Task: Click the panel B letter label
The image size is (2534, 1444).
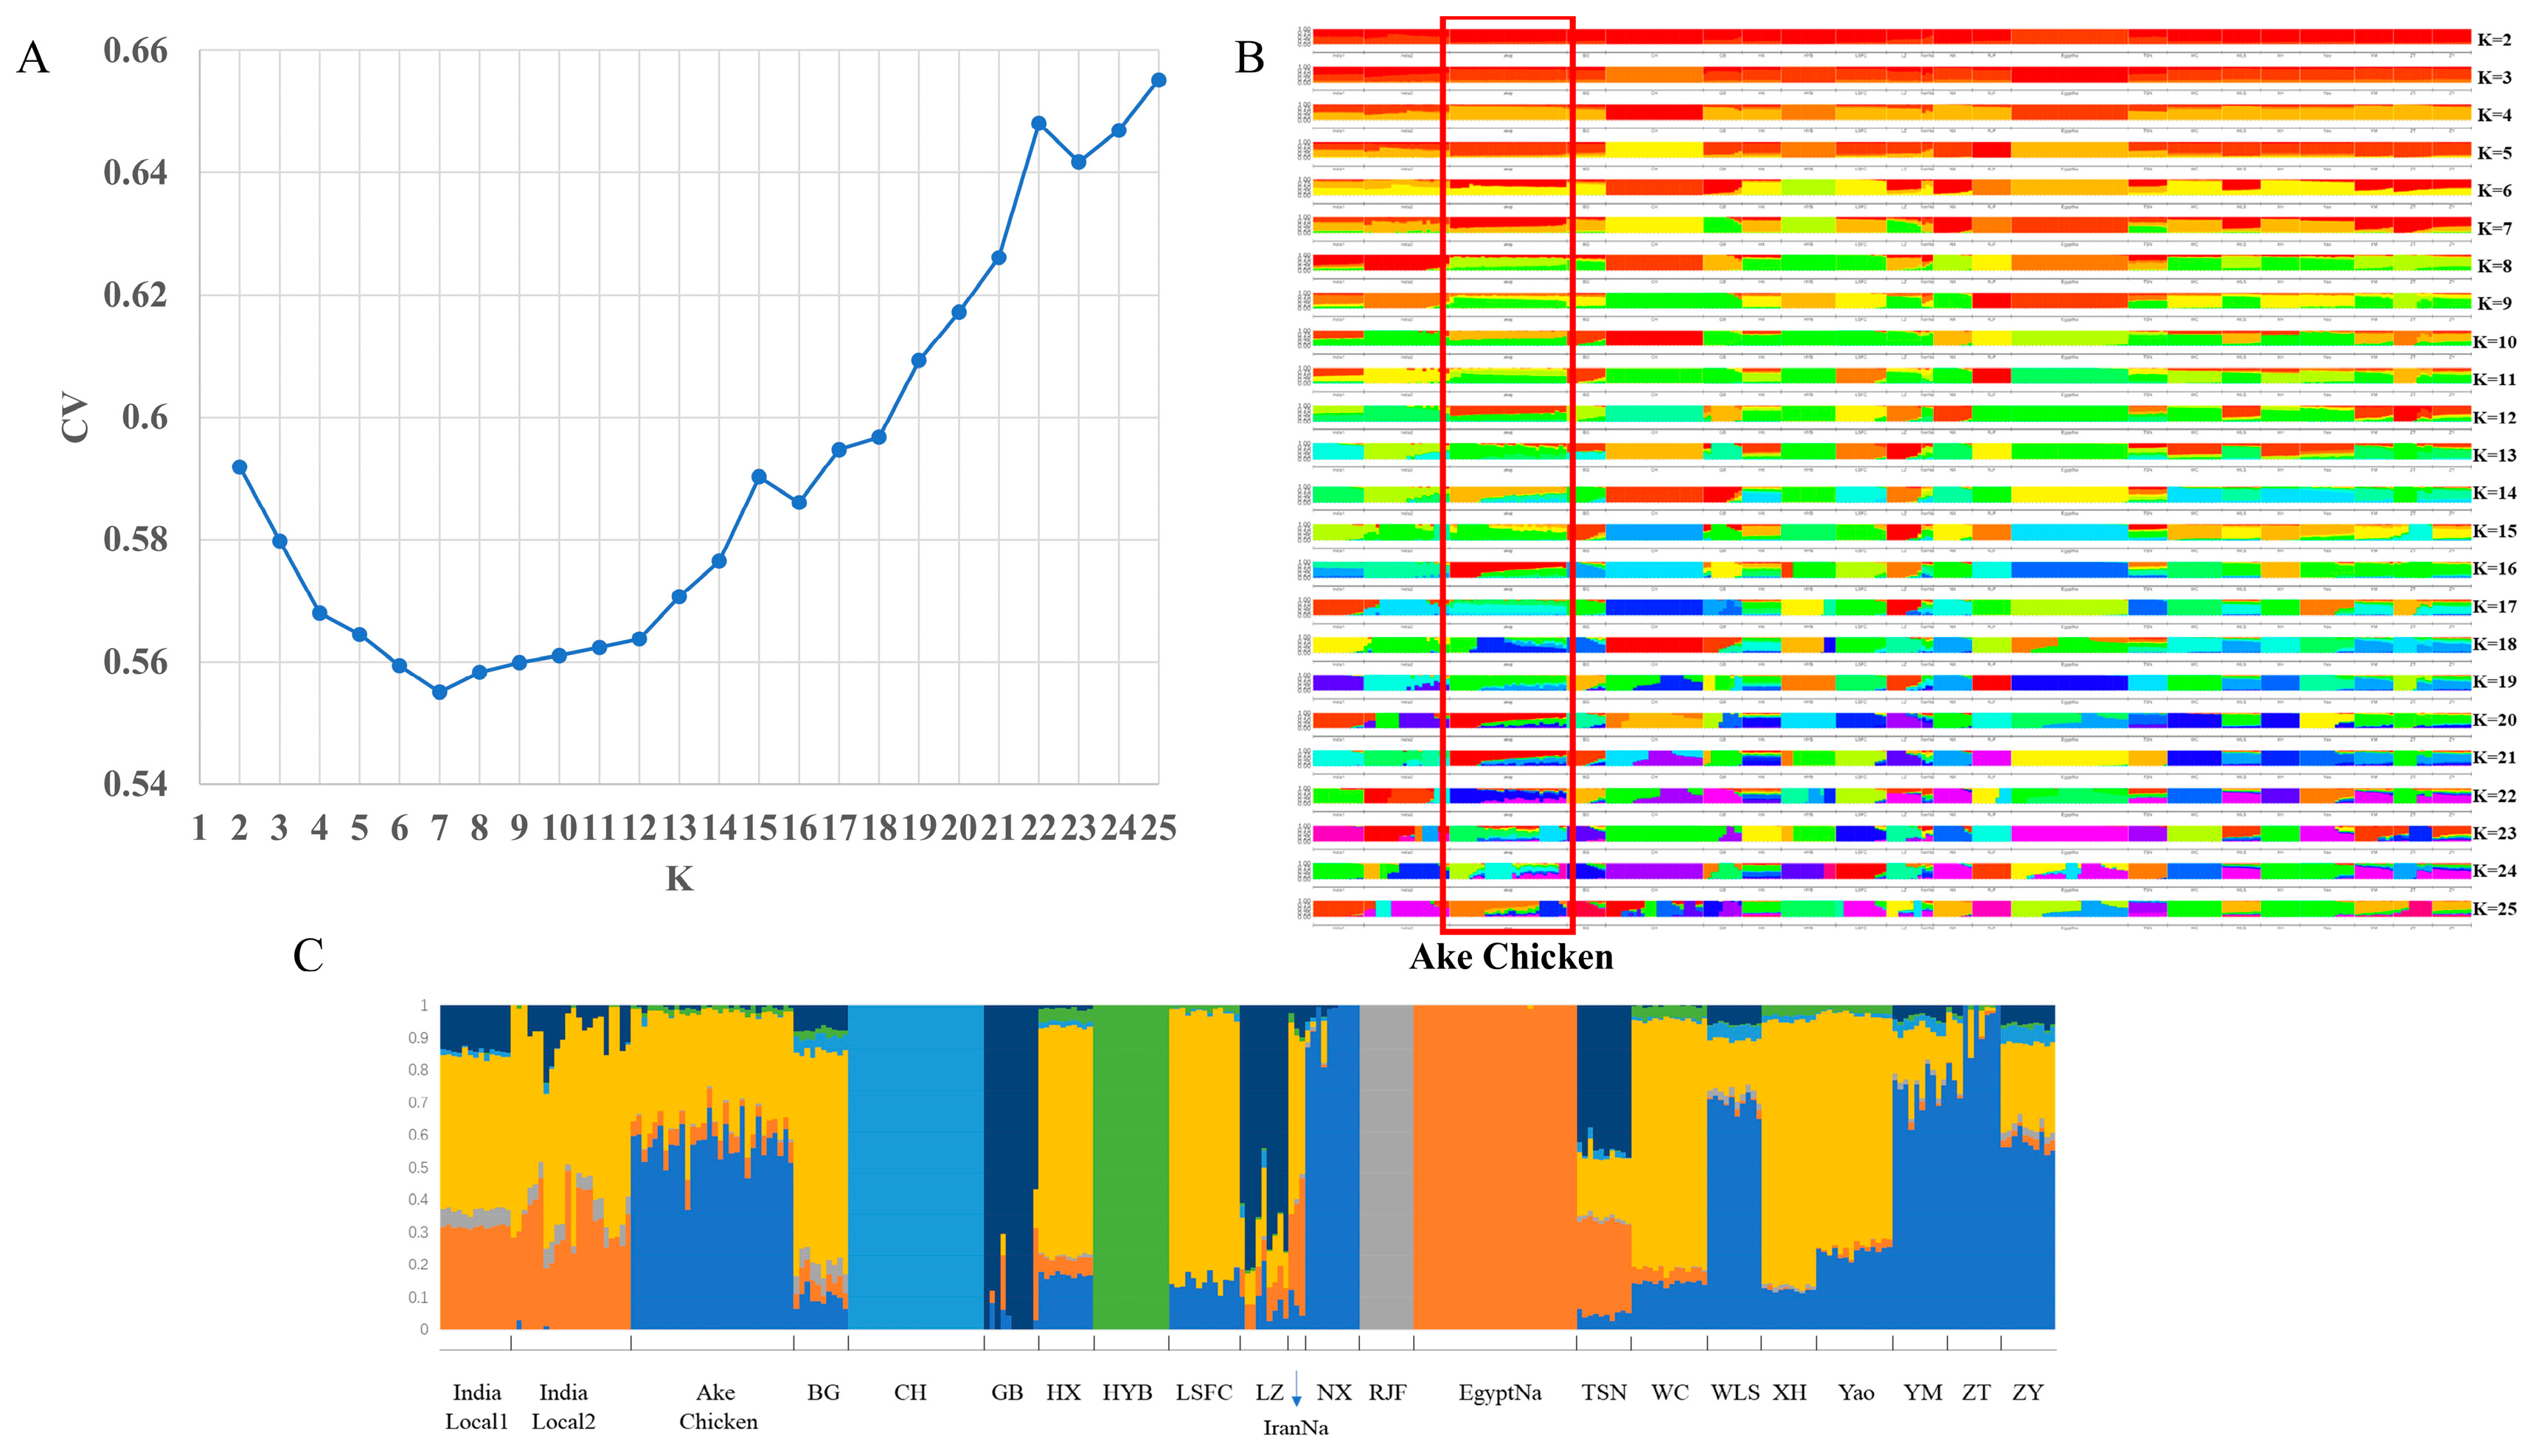Action: tap(1249, 58)
